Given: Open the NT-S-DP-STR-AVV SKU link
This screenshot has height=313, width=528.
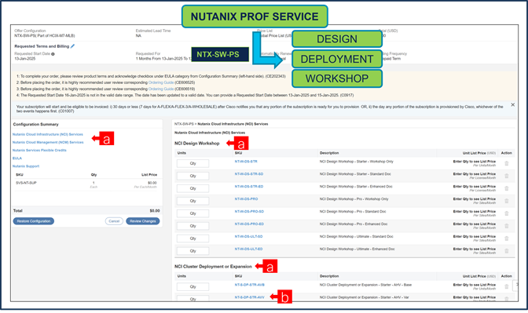Looking at the screenshot, I should pyautogui.click(x=250, y=297).
